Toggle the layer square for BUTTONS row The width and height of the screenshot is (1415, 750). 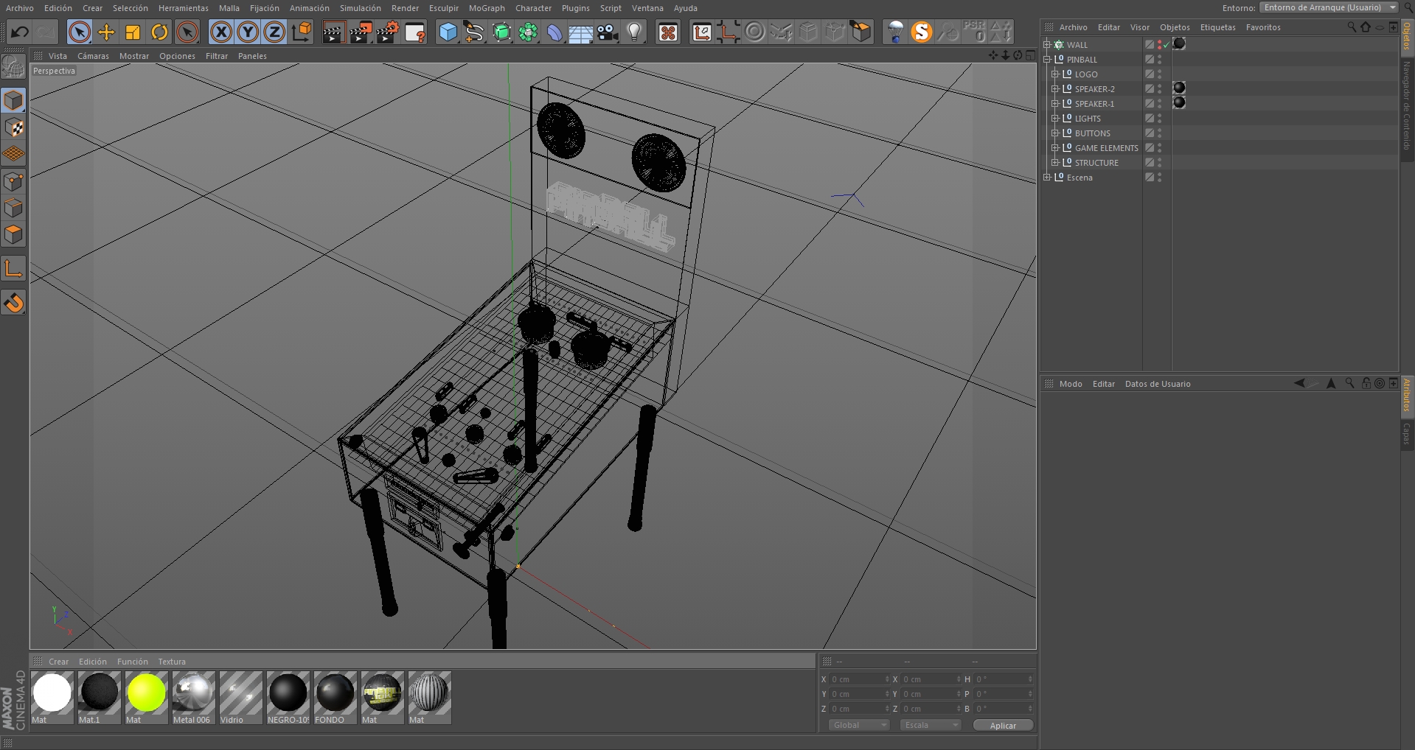coord(1150,133)
